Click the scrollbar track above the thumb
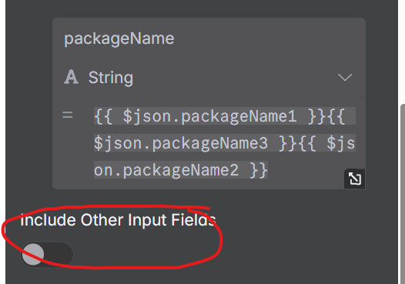405x284 pixels. 403,52
